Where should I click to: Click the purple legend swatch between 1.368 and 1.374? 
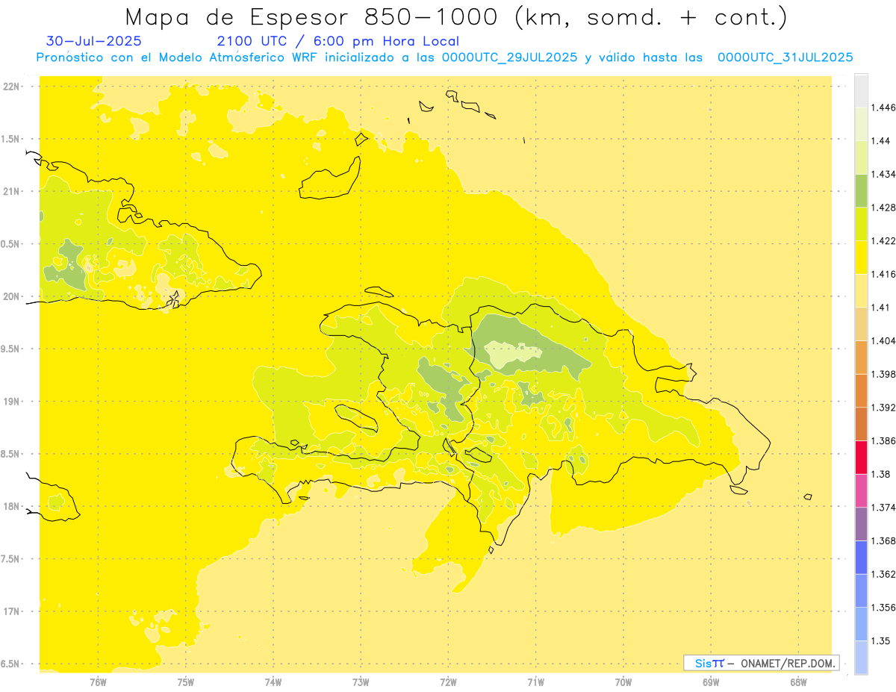pyautogui.click(x=861, y=524)
